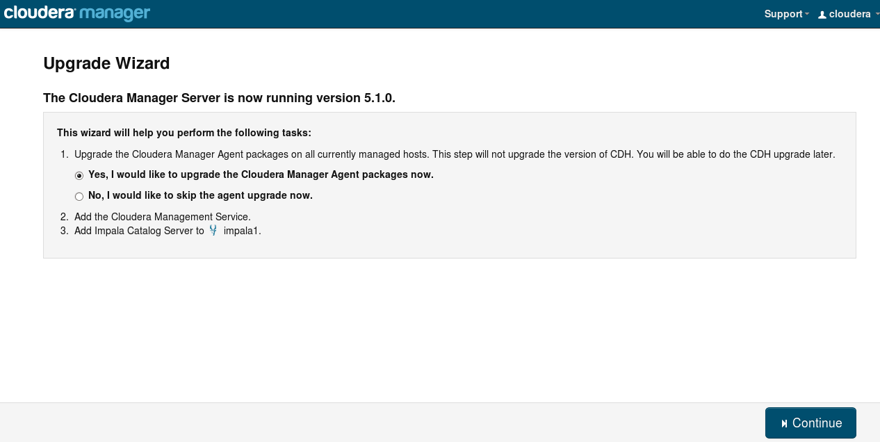Click the Cloudera Manager logo
Screen dimensions: 880x442
(x=77, y=13)
